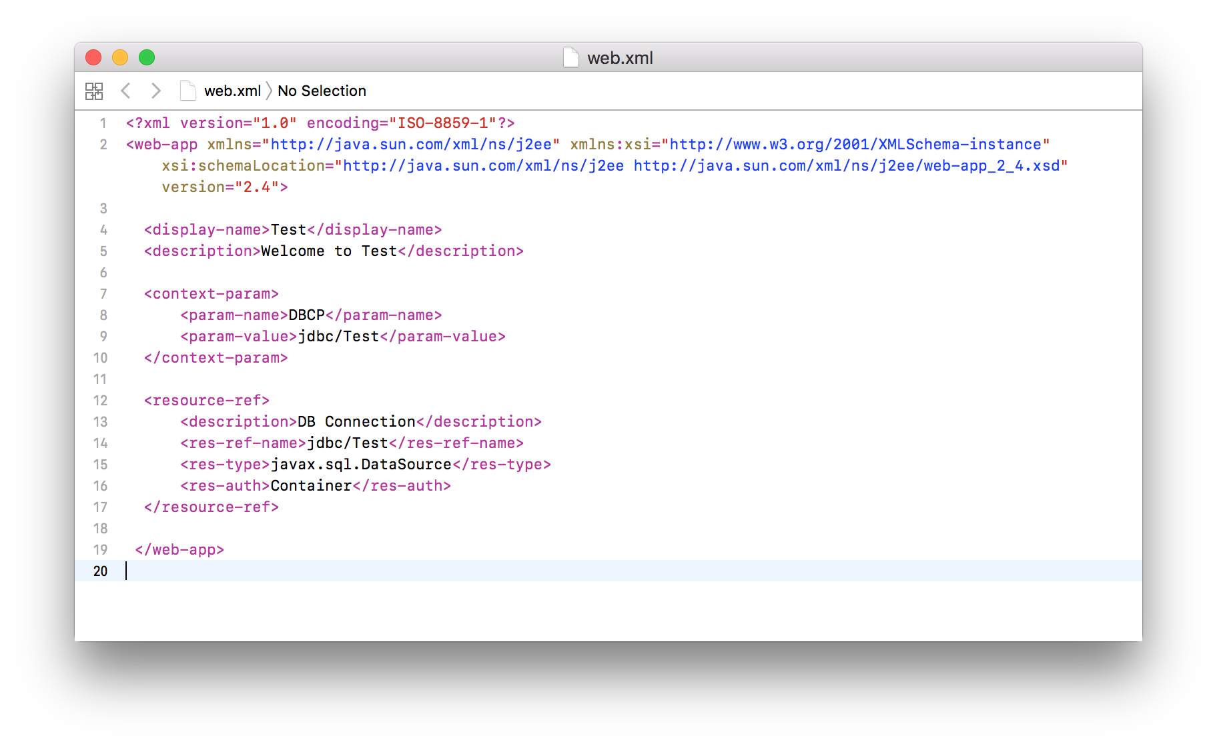Click the </context-param> closing tag
This screenshot has height=748, width=1217.
click(x=216, y=358)
